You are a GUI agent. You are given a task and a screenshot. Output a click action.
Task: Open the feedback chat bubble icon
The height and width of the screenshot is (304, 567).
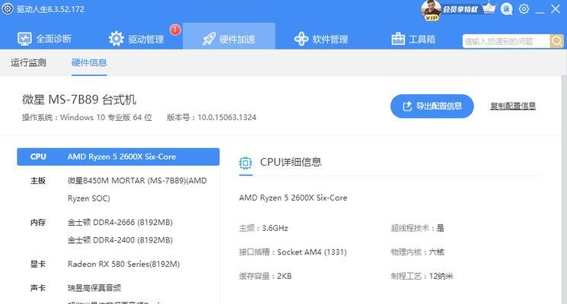[x=507, y=8]
